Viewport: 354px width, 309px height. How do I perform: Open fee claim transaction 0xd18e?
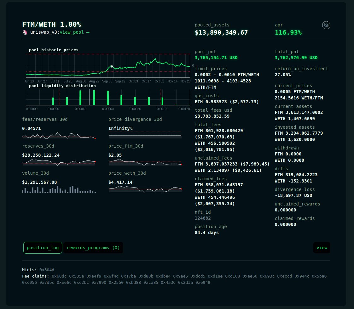[x=215, y=276]
